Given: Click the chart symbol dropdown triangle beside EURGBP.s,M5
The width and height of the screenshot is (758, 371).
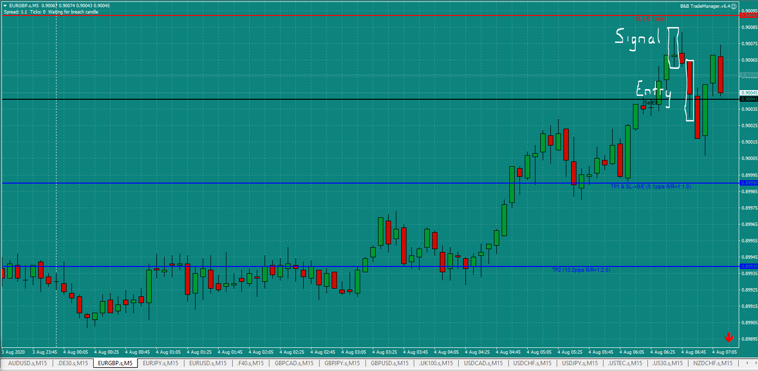Looking at the screenshot, I should [5, 6].
